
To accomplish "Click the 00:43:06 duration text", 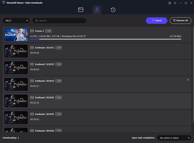I will coord(35,53).
